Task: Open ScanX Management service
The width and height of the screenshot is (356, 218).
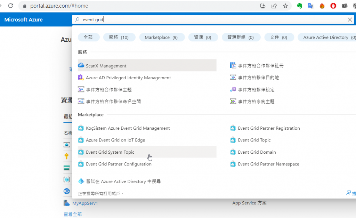Action: click(147, 65)
